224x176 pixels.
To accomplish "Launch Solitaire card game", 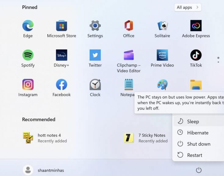I will tap(162, 29).
